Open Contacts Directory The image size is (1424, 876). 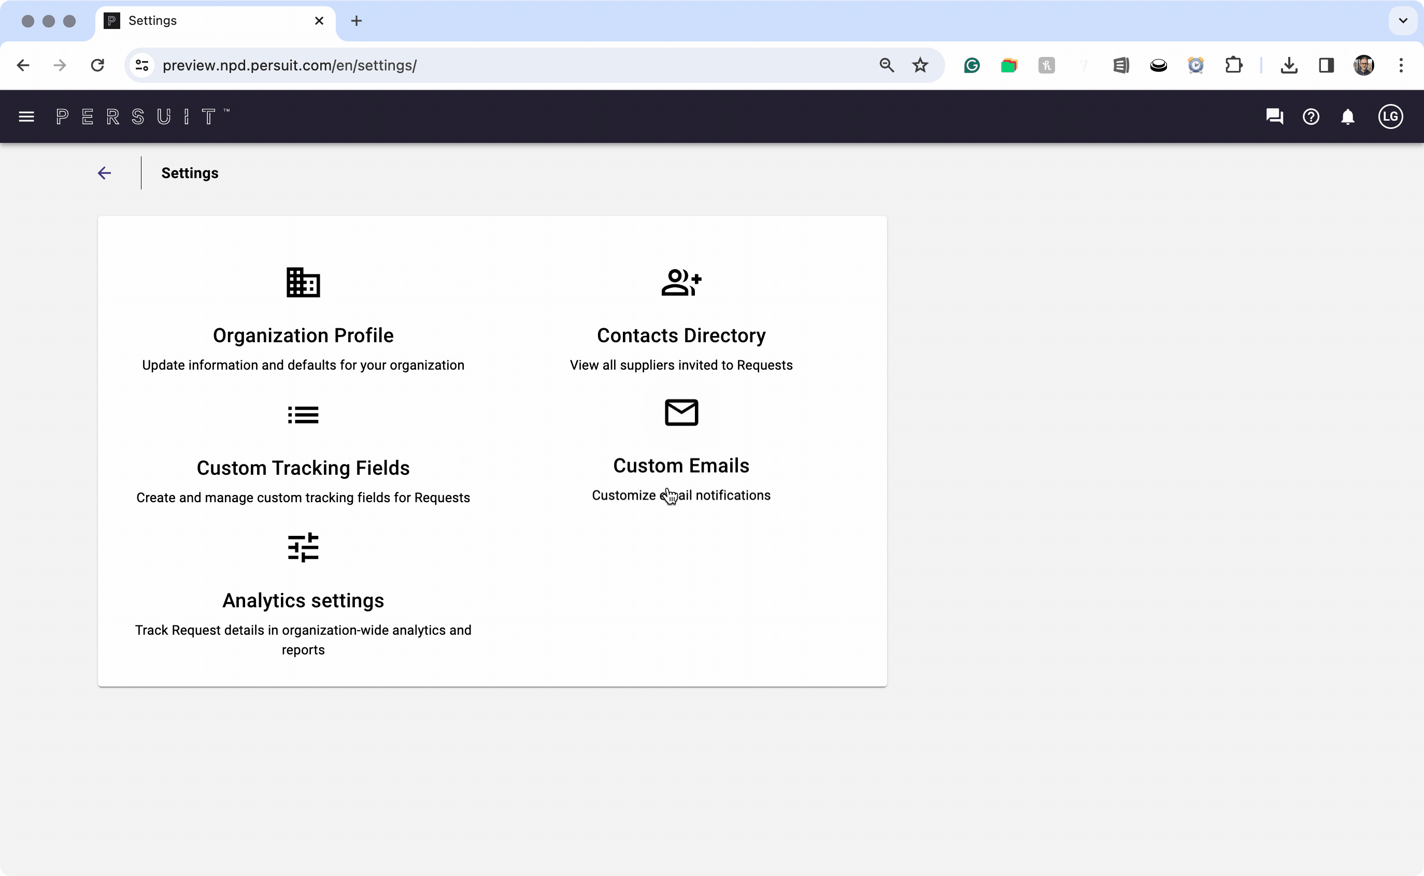click(x=681, y=335)
